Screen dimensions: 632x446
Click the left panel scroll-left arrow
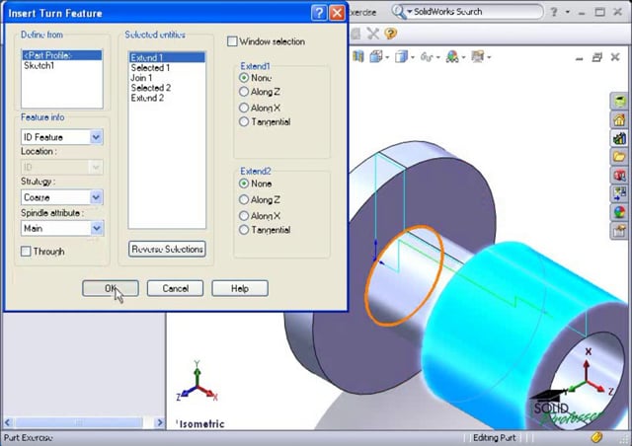(8, 422)
